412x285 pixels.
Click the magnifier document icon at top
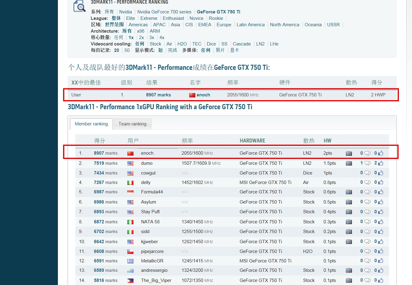(79, 6)
